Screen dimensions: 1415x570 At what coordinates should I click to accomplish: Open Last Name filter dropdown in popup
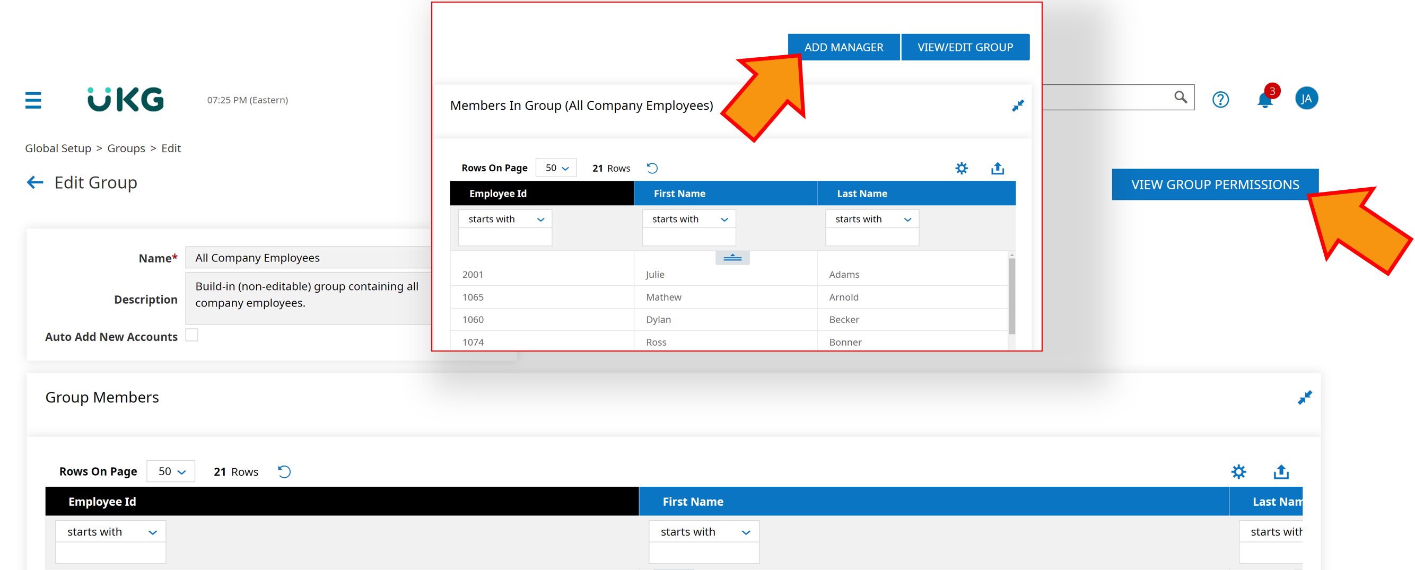[x=872, y=219]
